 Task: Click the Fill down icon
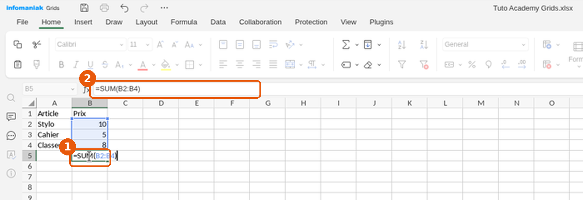[368, 44]
